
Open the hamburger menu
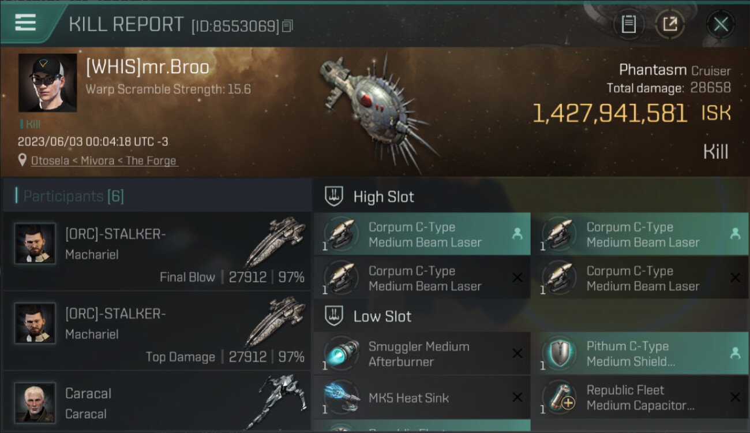[25, 23]
